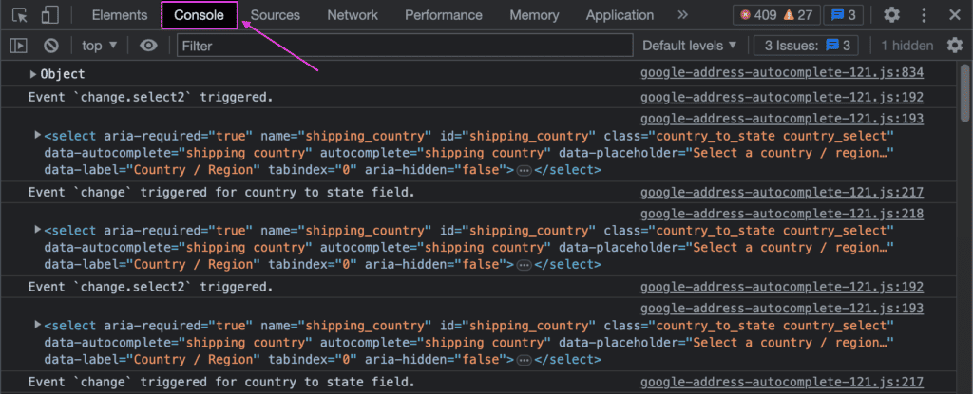The image size is (973, 394).
Task: Click the 409 errors counter badge
Action: click(x=757, y=15)
